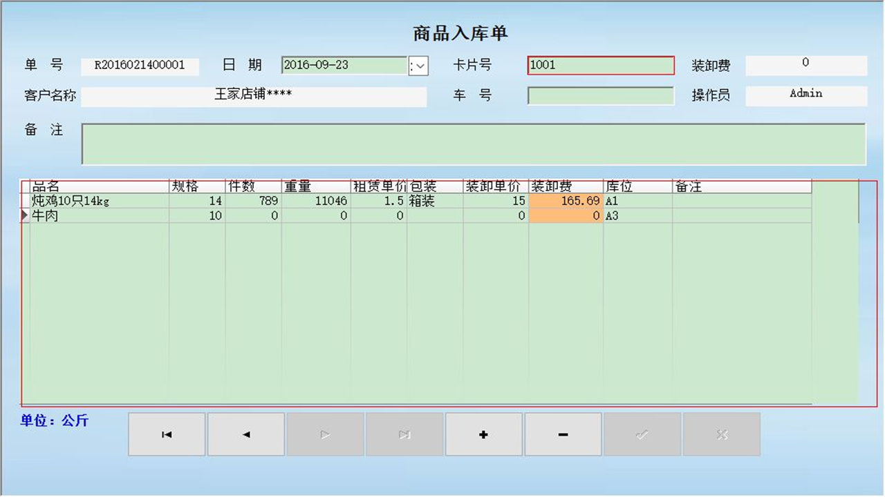Click the post (checkmark) edit icon
Viewport: 885px width, 497px height.
click(x=642, y=434)
